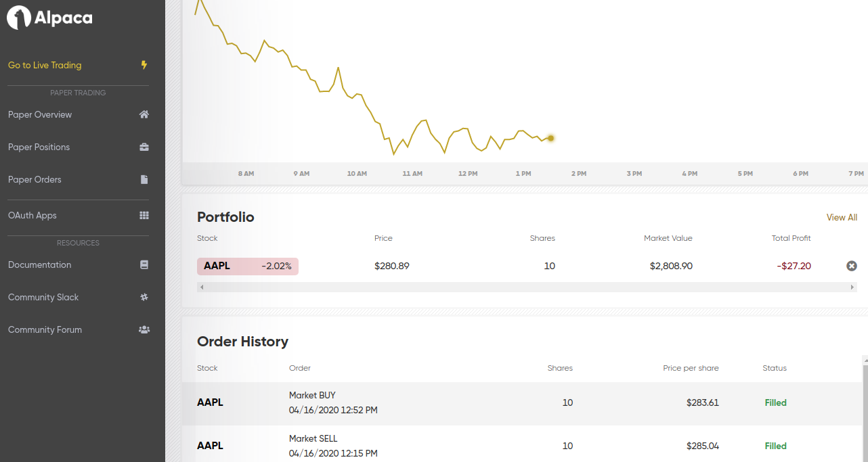868x462 pixels.
Task: Click the 5 PM label on chart axis
Action: click(x=745, y=174)
